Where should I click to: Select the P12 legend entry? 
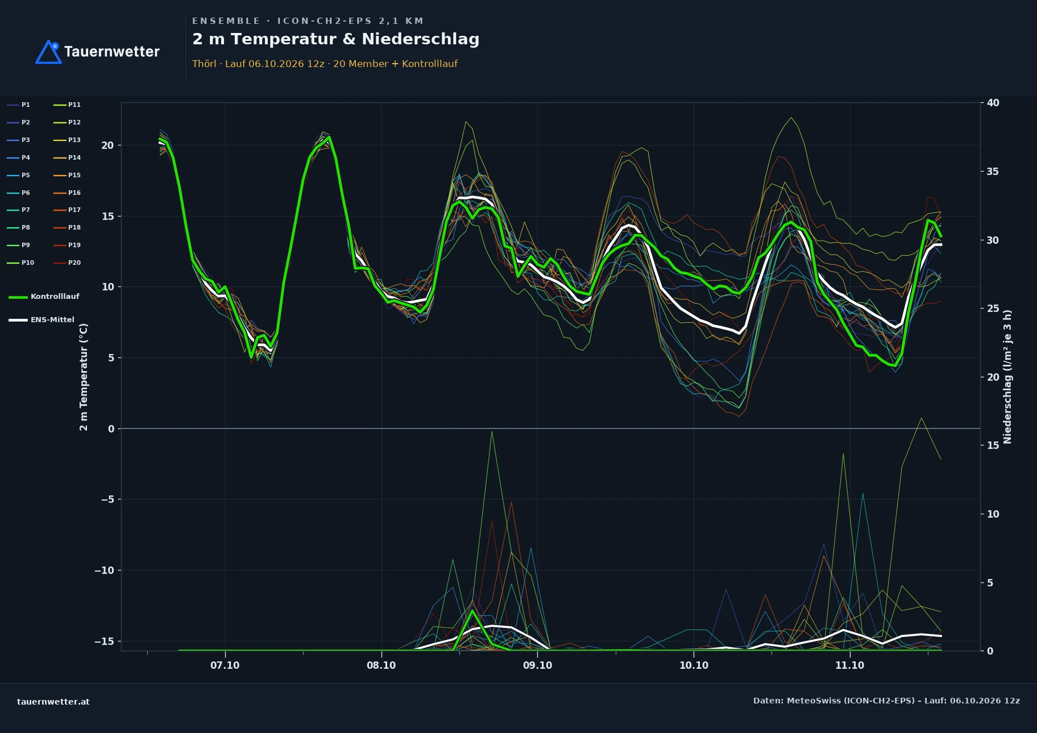tap(67, 122)
